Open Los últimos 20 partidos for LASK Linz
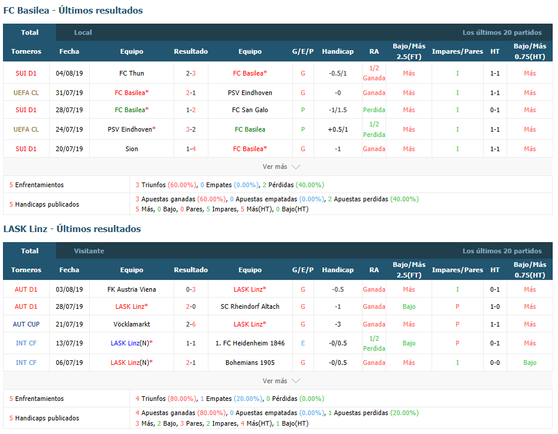The height and width of the screenshot is (434, 558). (x=502, y=251)
